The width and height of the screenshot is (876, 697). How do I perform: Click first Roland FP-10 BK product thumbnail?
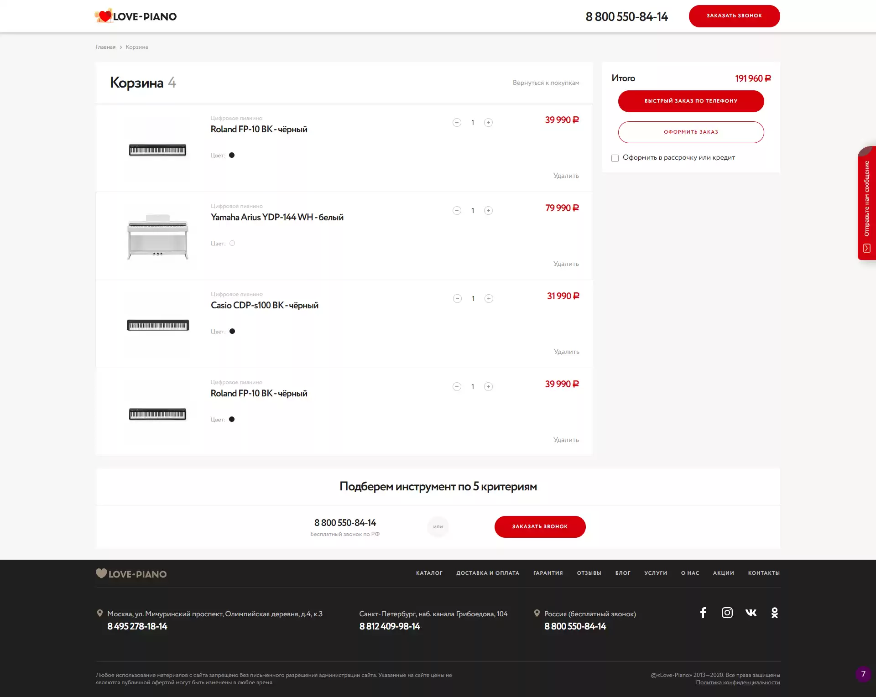(157, 150)
